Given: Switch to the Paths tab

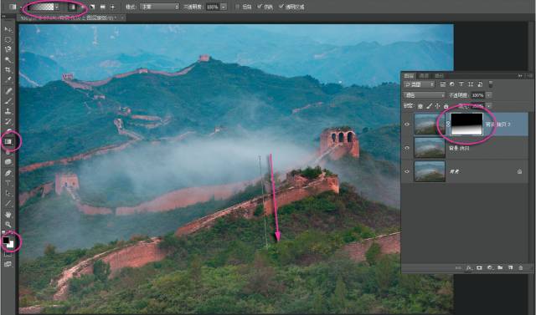Looking at the screenshot, I should coord(440,76).
